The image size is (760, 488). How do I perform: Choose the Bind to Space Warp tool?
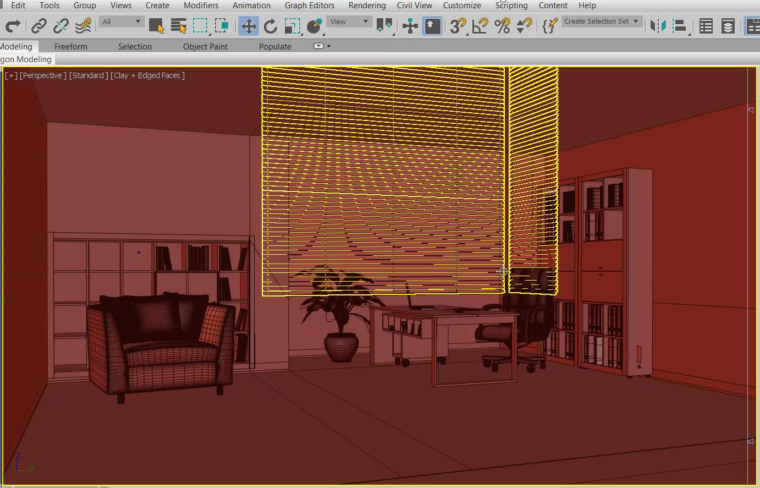[83, 26]
